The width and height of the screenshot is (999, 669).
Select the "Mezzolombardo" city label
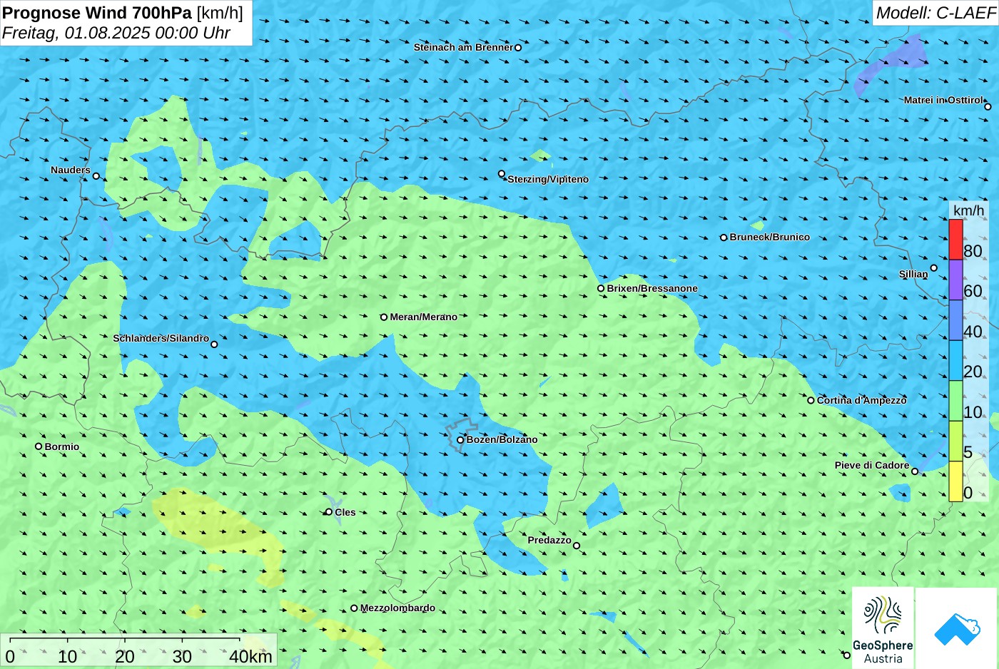coord(397,608)
